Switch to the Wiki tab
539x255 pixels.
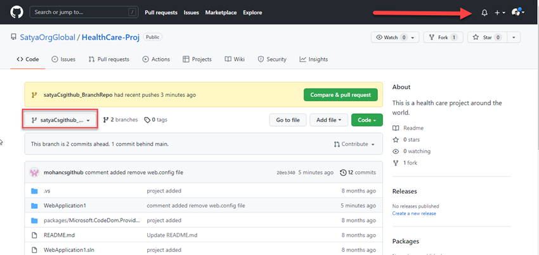point(235,59)
